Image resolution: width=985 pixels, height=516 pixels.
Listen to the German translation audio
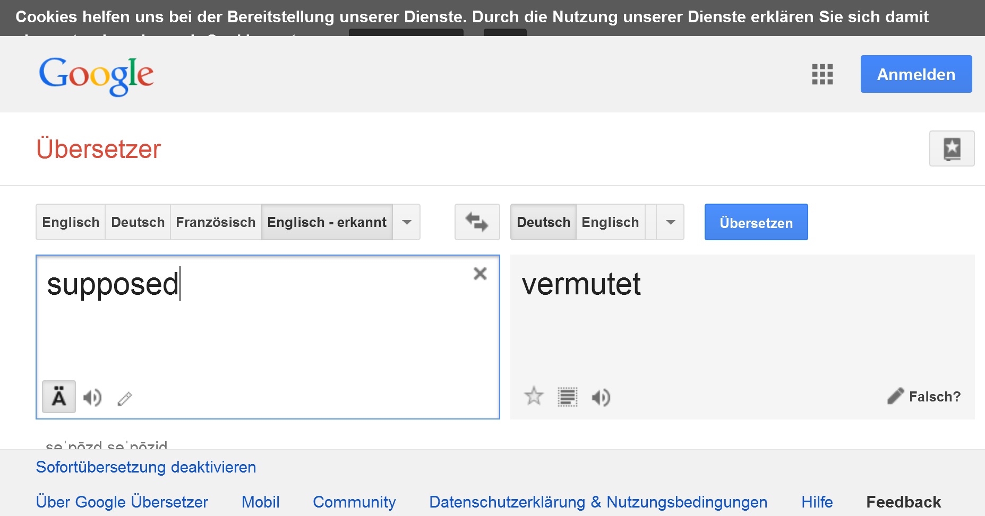(601, 397)
